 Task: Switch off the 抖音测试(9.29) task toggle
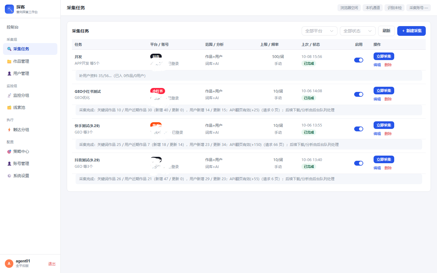click(359, 163)
